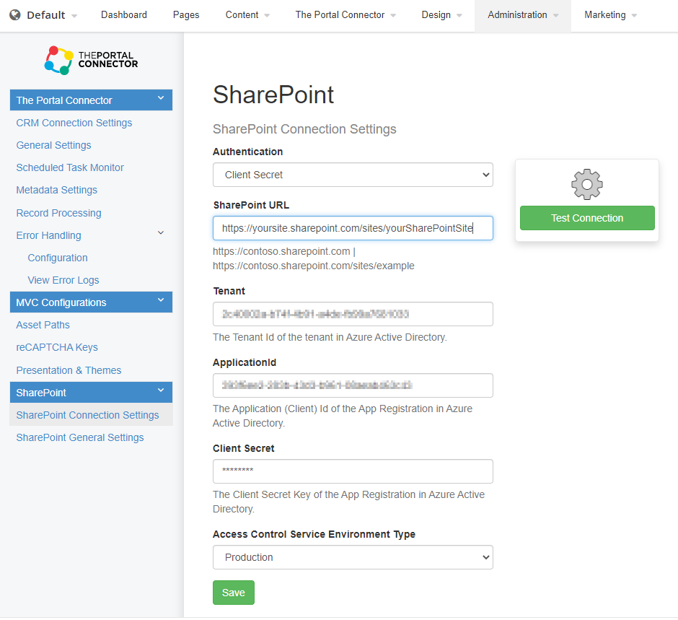Open Asset Paths
The image size is (678, 620).
tap(43, 325)
